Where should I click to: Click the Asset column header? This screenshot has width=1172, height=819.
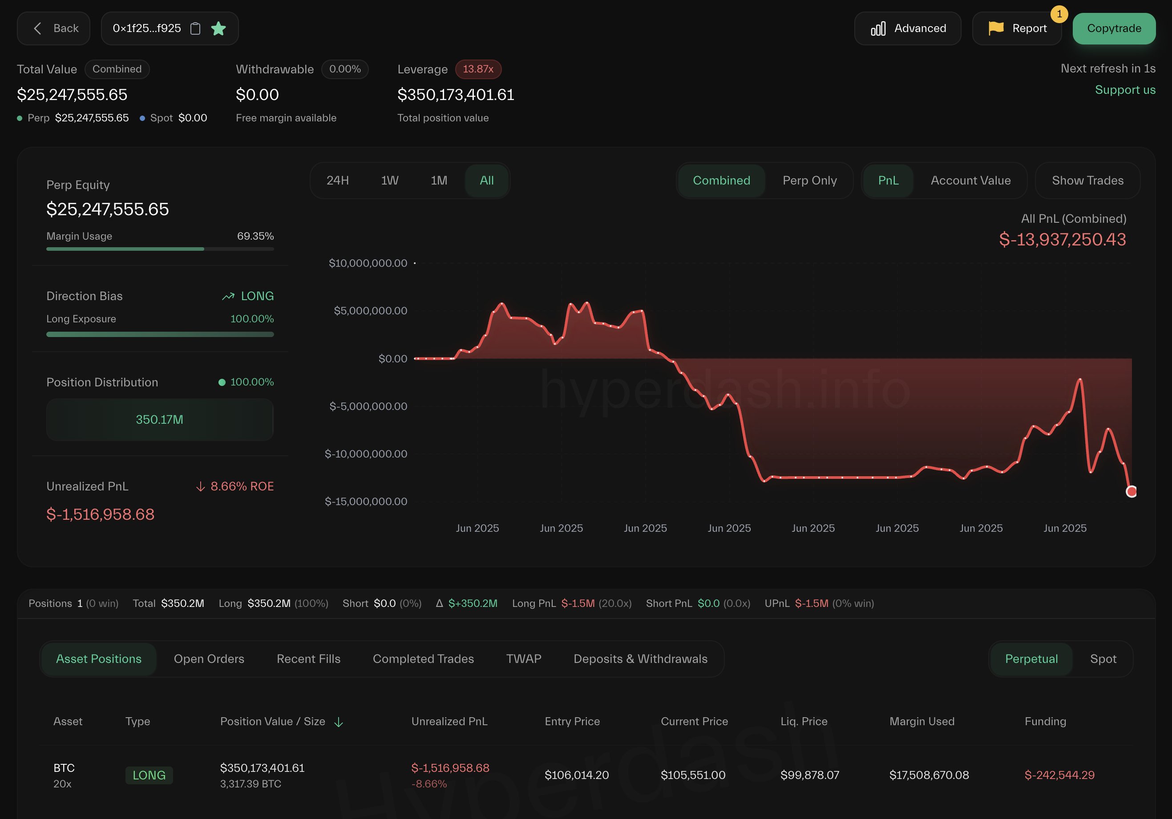point(68,722)
